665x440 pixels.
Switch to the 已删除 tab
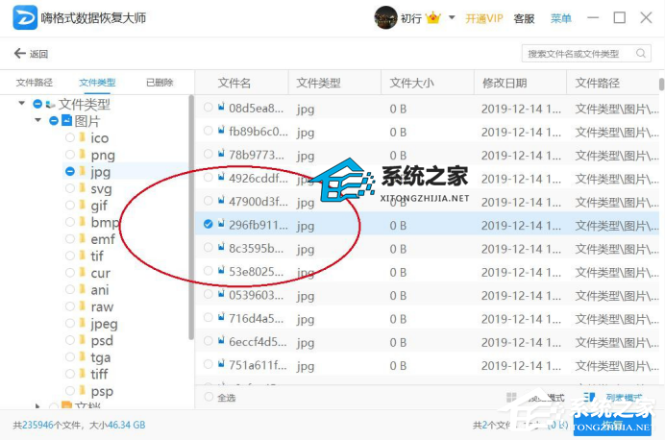159,83
